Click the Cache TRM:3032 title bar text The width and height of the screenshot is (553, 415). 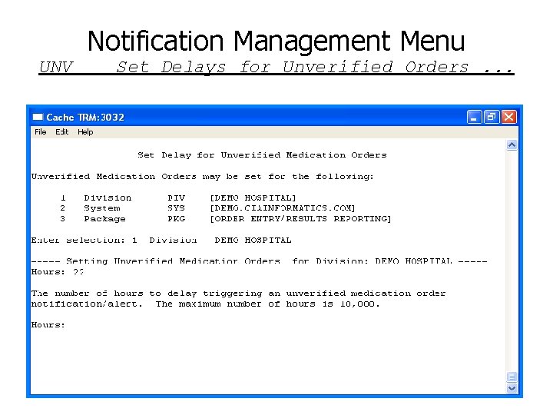point(85,117)
